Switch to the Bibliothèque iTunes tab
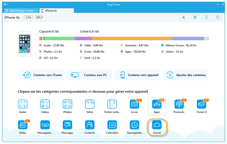 21,10
